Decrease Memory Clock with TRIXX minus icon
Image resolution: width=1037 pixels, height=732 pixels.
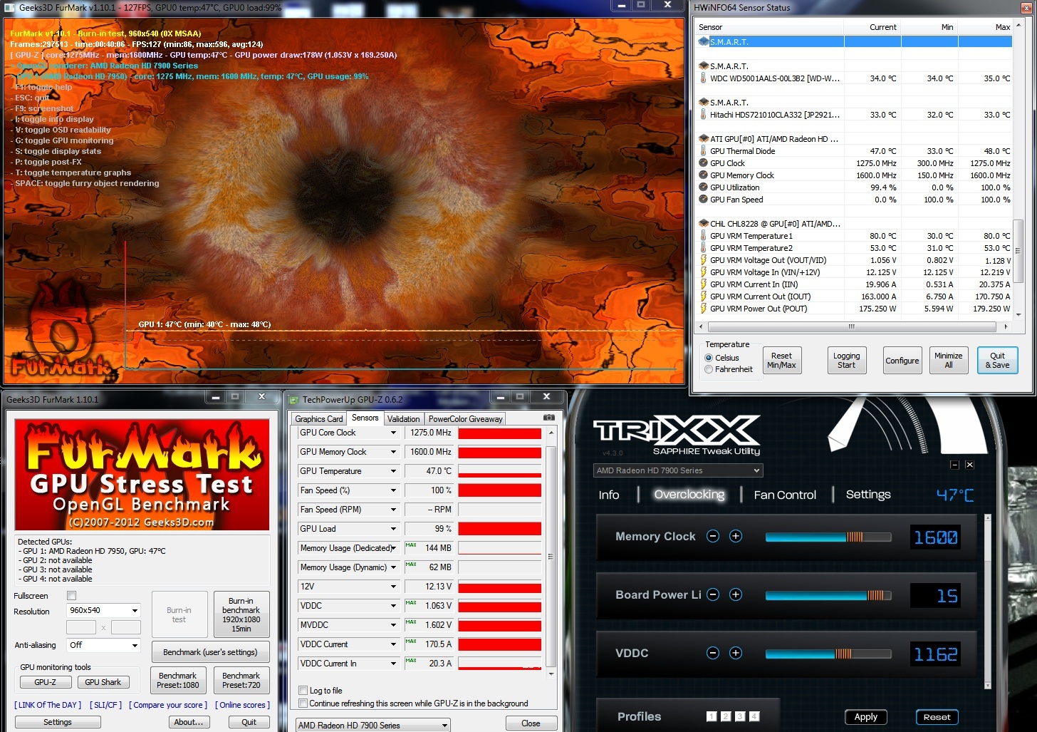point(713,536)
